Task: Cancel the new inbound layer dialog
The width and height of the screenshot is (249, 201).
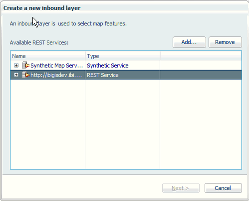Action: click(x=223, y=188)
